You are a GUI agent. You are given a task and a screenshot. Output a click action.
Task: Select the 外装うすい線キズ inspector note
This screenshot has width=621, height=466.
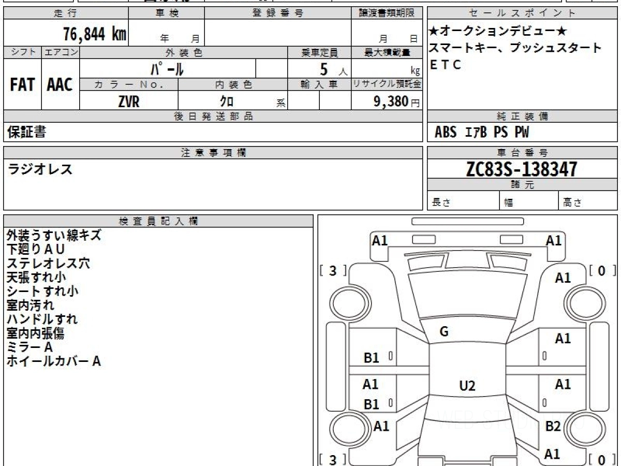click(54, 236)
